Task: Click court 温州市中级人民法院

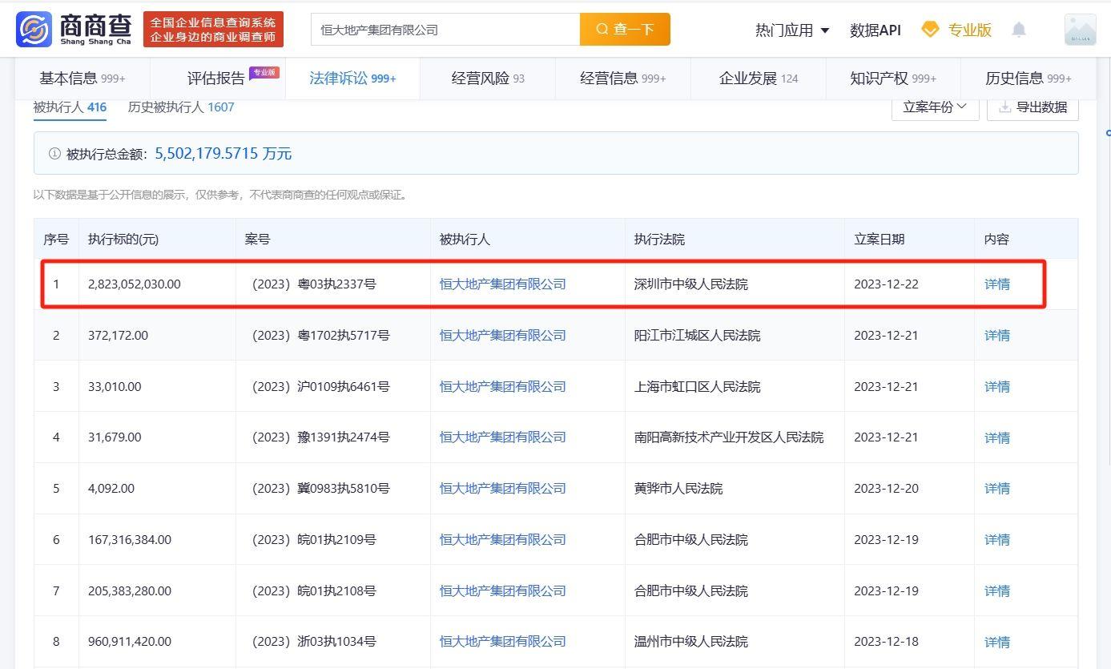Action: coord(691,641)
